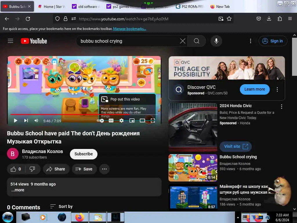The height and width of the screenshot is (223, 297).
Task: Open player settings gear
Action: [x=122, y=121]
